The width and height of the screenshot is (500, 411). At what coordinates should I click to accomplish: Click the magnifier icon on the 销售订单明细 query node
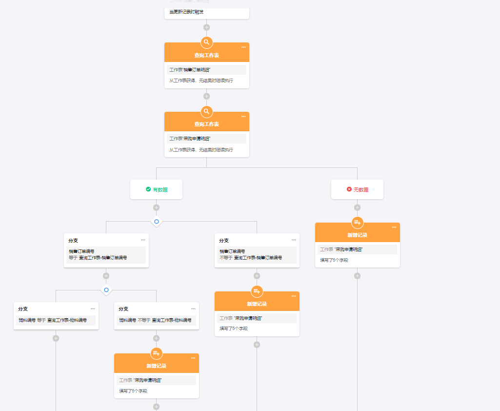[x=206, y=42]
